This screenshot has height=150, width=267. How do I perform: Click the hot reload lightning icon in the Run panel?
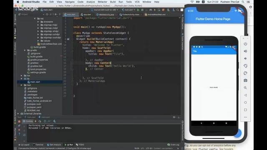pyautogui.click(x=35, y=121)
